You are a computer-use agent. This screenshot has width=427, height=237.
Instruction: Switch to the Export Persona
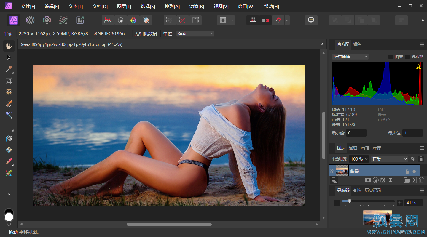[80, 20]
